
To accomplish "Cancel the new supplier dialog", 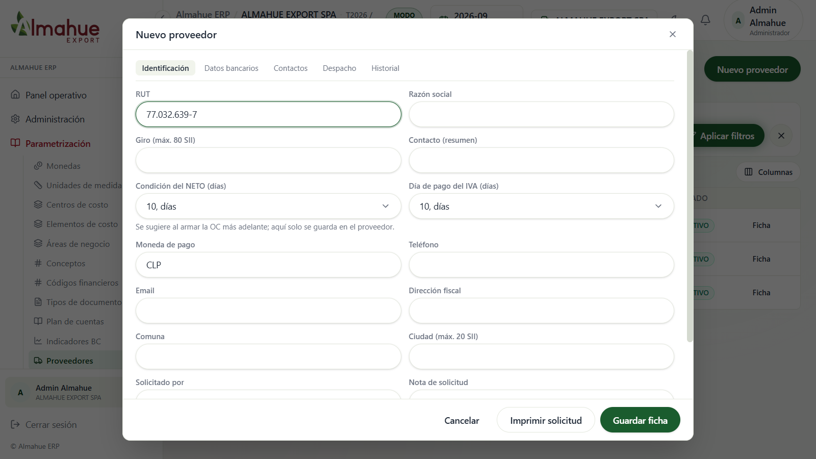I will 462,420.
